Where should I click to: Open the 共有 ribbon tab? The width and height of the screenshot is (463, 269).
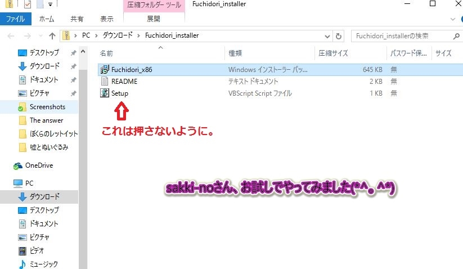click(x=77, y=19)
